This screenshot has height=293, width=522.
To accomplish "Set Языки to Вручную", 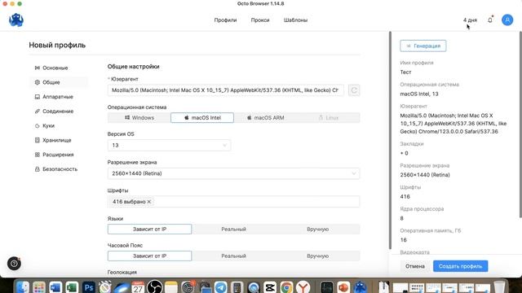I will (x=317, y=229).
